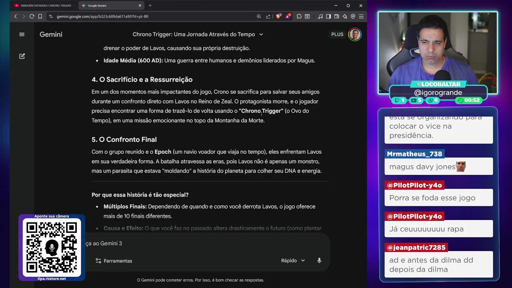Click chat message 'Já ceuuuuuuuu rapa'
Screen dimensions: 512x288
click(x=426, y=229)
